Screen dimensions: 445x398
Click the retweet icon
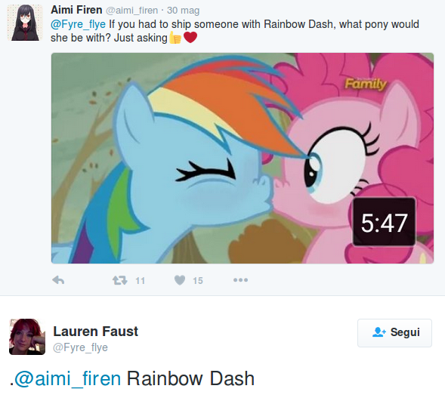point(120,280)
